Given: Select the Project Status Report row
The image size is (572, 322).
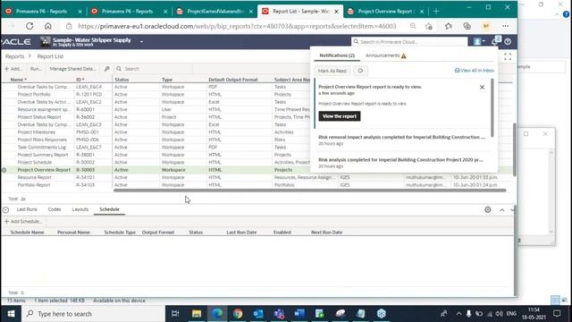Looking at the screenshot, I should click(x=39, y=117).
